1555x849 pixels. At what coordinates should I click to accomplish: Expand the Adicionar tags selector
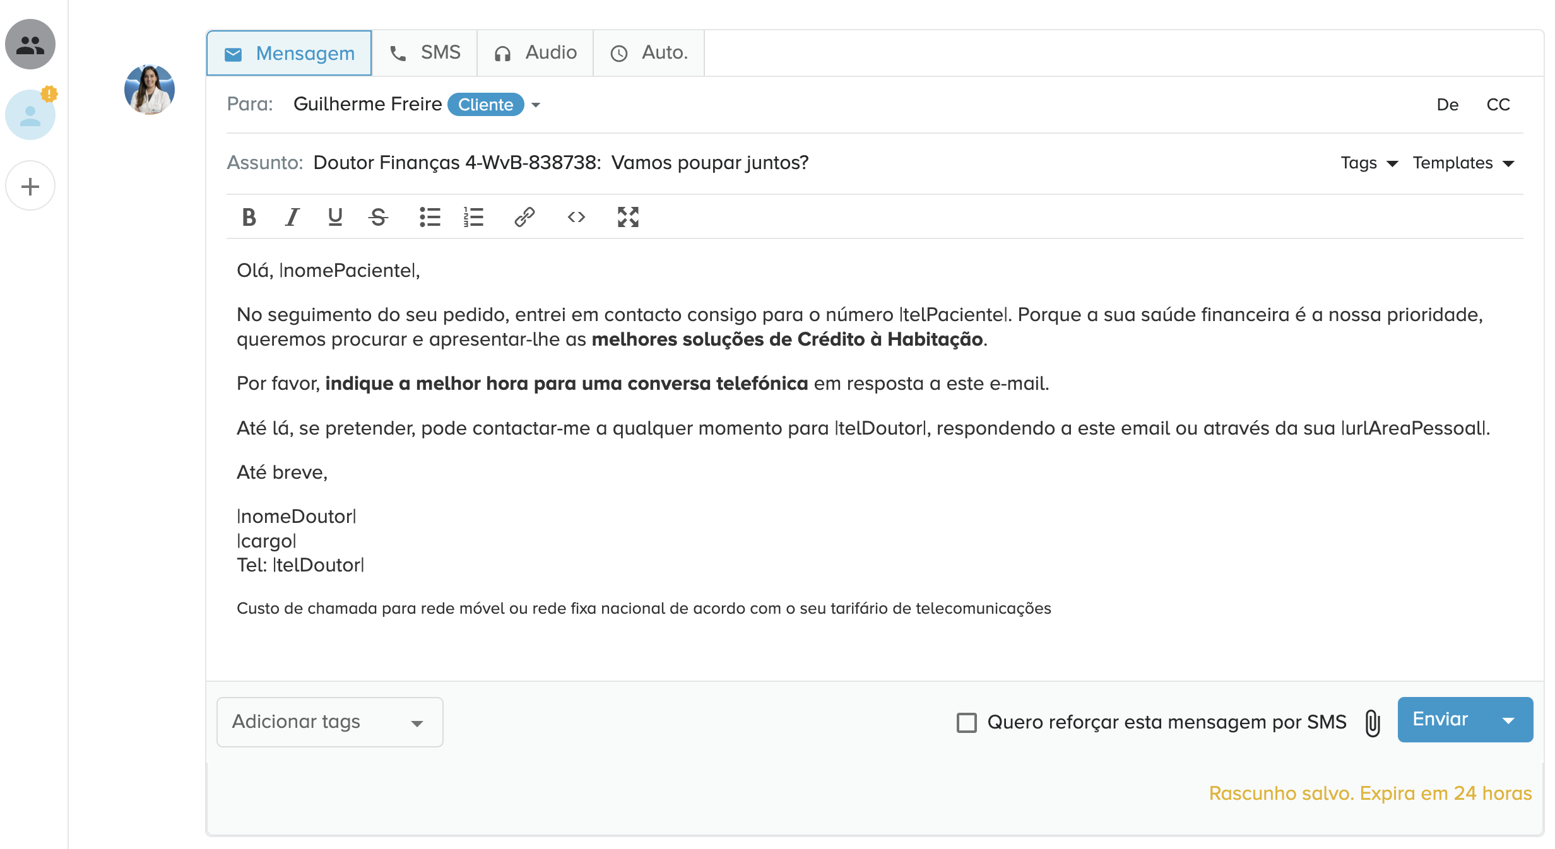coord(329,722)
